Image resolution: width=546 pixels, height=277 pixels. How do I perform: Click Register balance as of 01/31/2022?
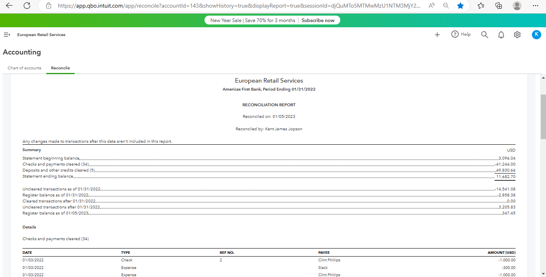click(x=55, y=195)
